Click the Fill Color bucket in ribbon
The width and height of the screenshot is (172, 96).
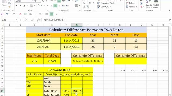(x=39, y=5)
